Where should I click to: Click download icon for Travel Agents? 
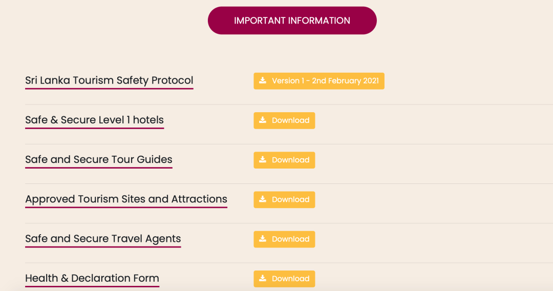pyautogui.click(x=263, y=238)
